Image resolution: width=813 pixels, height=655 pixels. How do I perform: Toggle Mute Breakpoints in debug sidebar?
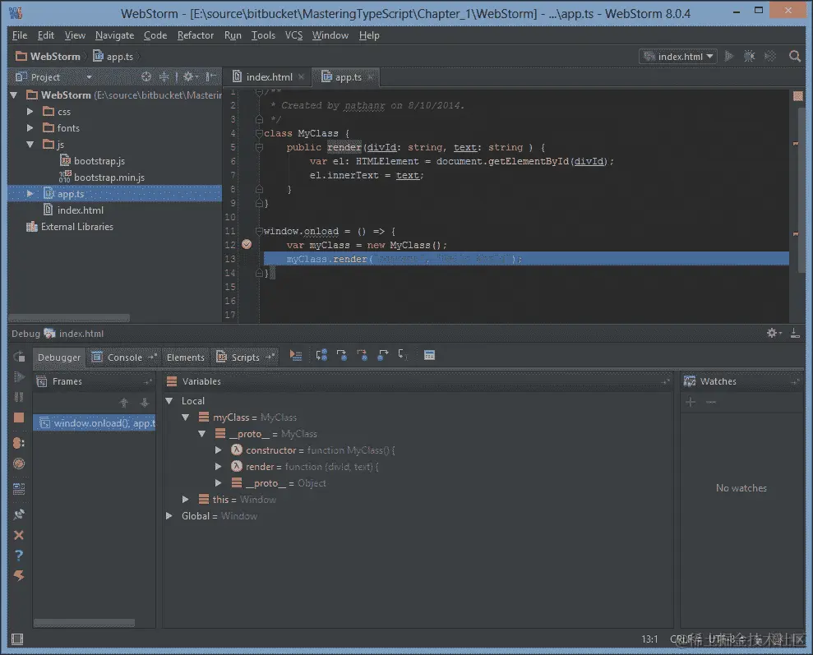click(19, 464)
